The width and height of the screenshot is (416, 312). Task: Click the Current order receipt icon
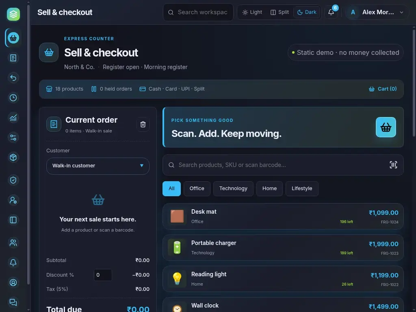[54, 124]
